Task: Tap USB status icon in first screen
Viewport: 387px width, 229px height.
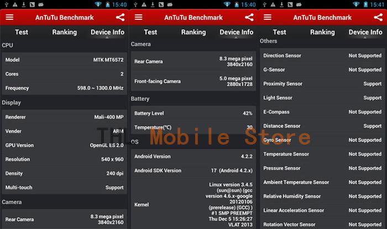Action: 7,4
